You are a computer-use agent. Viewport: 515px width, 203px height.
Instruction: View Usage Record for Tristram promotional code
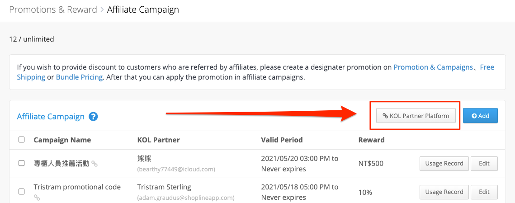click(x=444, y=192)
